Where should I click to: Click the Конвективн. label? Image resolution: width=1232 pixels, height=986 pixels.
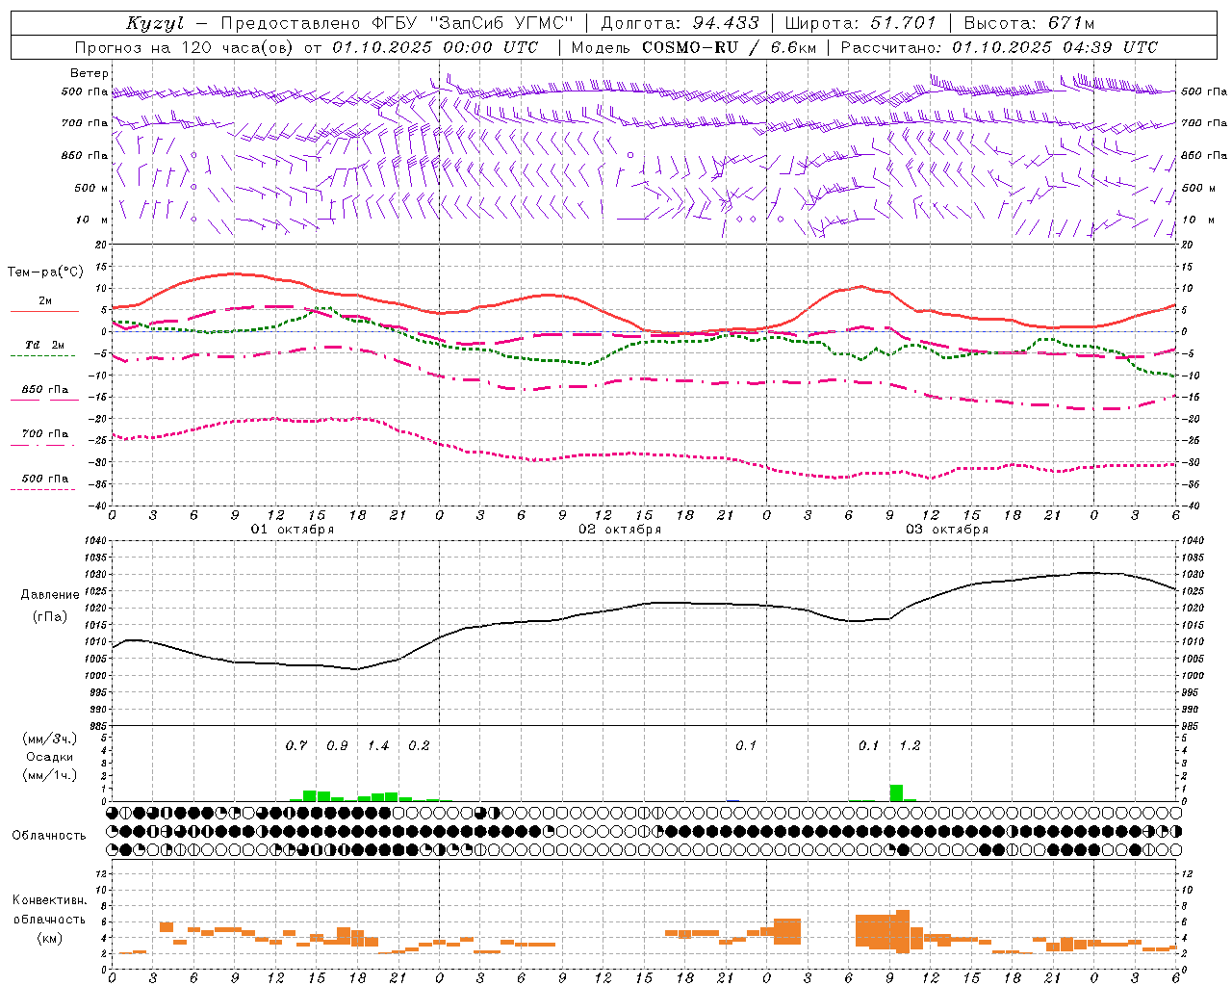(x=50, y=900)
